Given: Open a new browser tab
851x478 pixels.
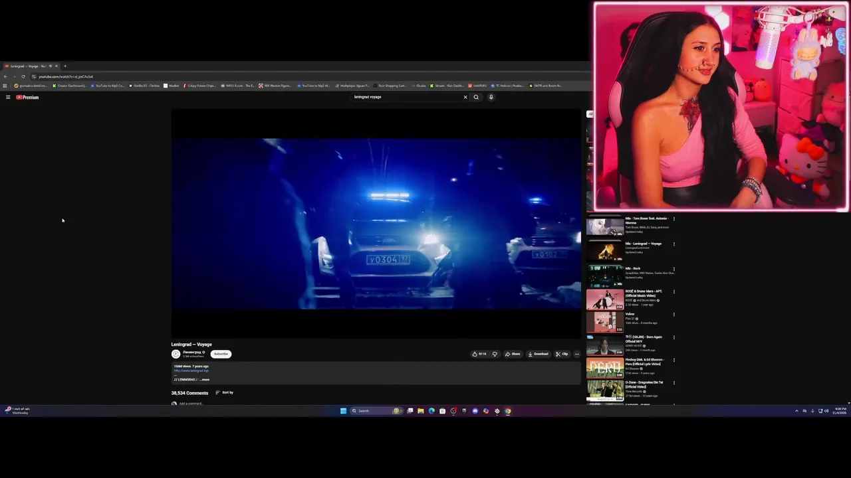Looking at the screenshot, I should tap(65, 66).
